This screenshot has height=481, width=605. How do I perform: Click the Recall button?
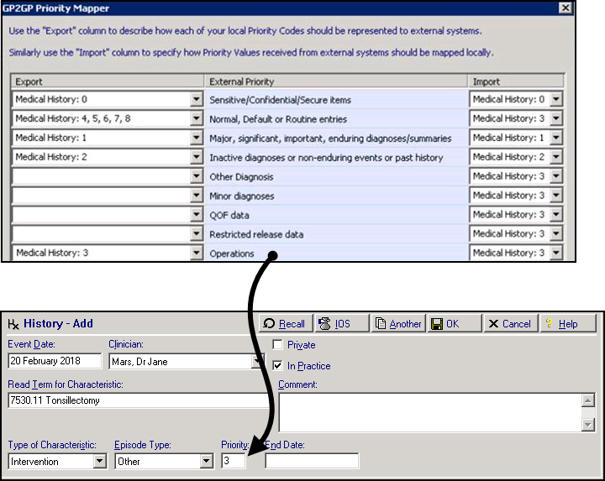pos(284,324)
